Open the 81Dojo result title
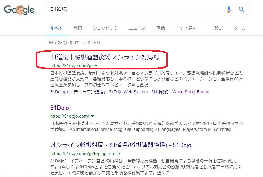263x177 pixels. click(59, 108)
